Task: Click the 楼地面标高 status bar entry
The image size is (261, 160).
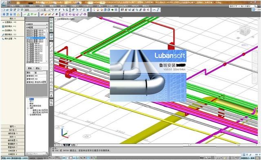Action: [20, 158]
